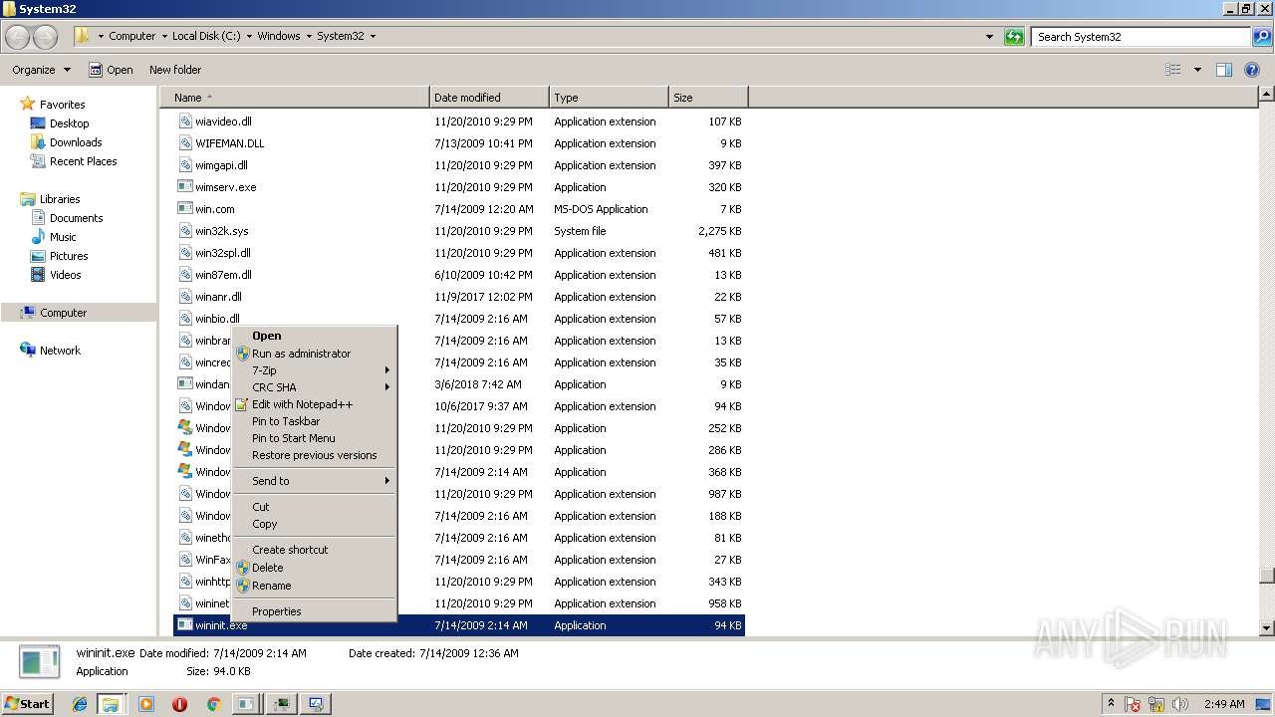The height and width of the screenshot is (717, 1275).
Task: Click the Windows breadcrumb segment
Action: click(x=279, y=36)
